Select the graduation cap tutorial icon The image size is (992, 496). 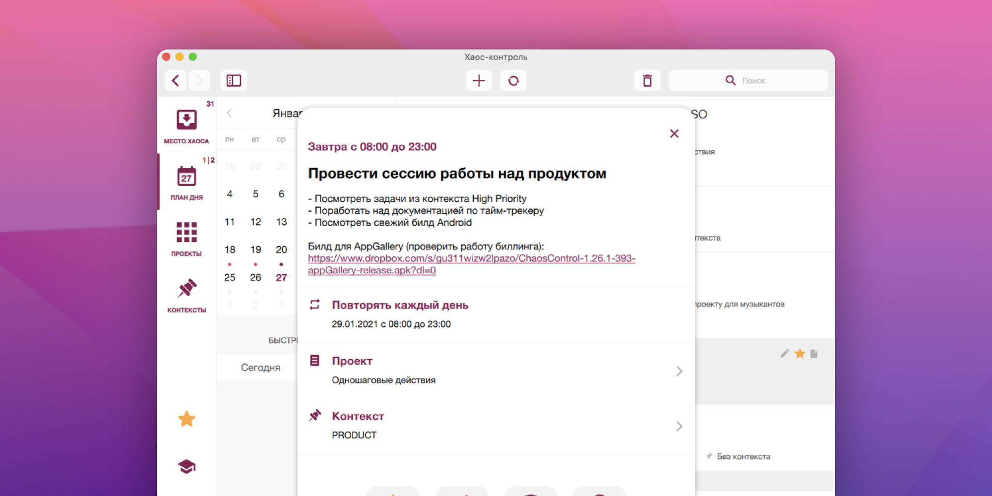186,466
